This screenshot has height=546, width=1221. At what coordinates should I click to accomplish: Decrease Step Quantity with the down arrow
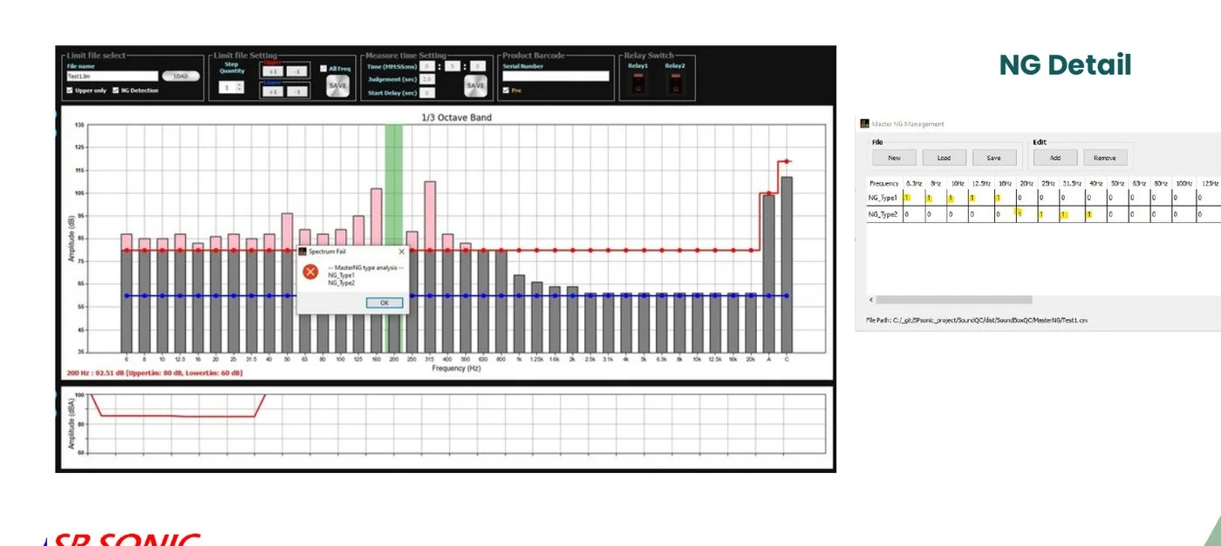click(x=240, y=91)
